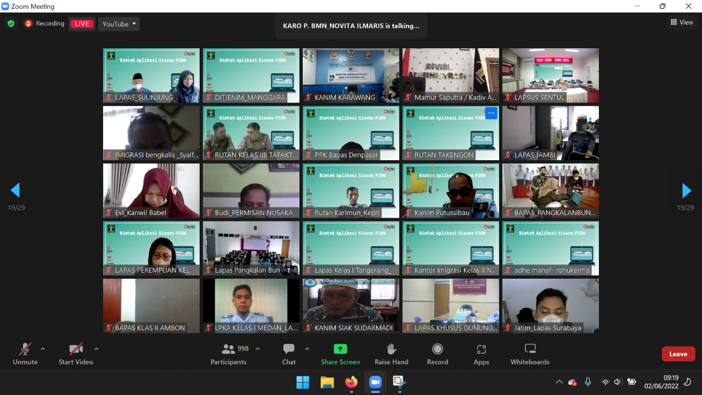Open the YouTube live stream dropdown
Viewport: 702px width, 395px height.
click(x=119, y=24)
